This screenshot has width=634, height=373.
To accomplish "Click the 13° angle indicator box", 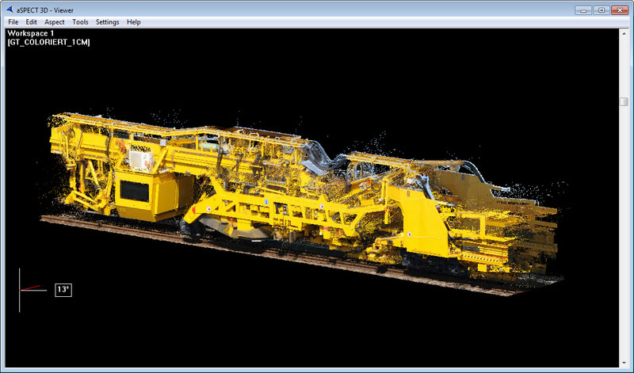I will click(x=63, y=289).
